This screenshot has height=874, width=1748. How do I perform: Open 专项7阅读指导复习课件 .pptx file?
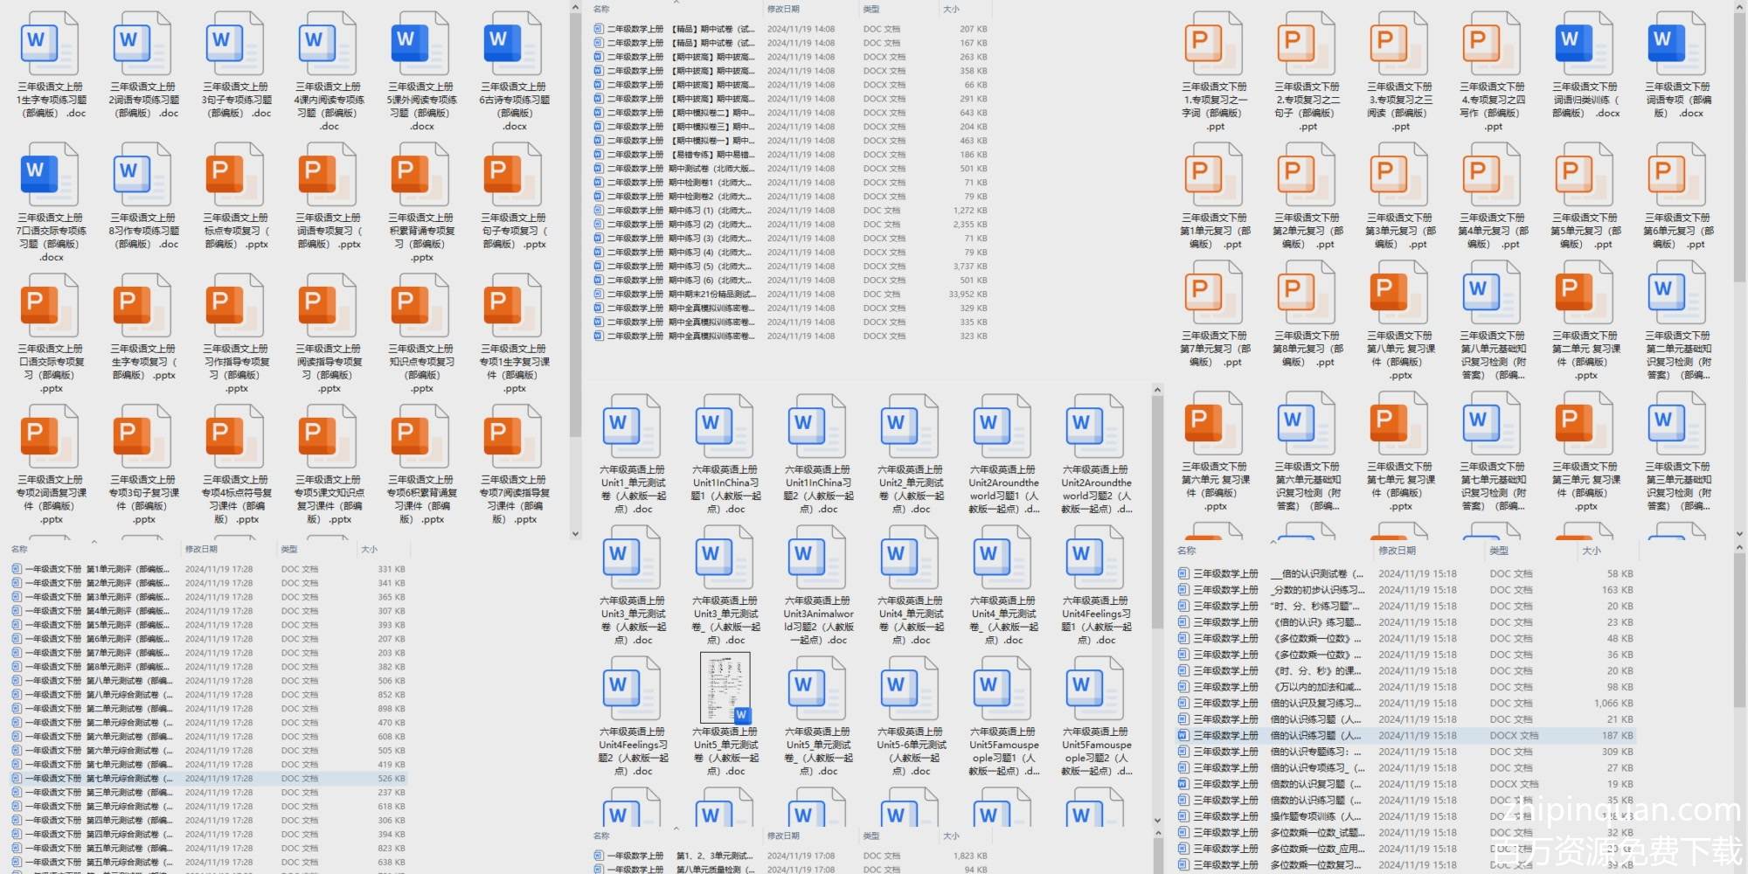click(x=515, y=465)
